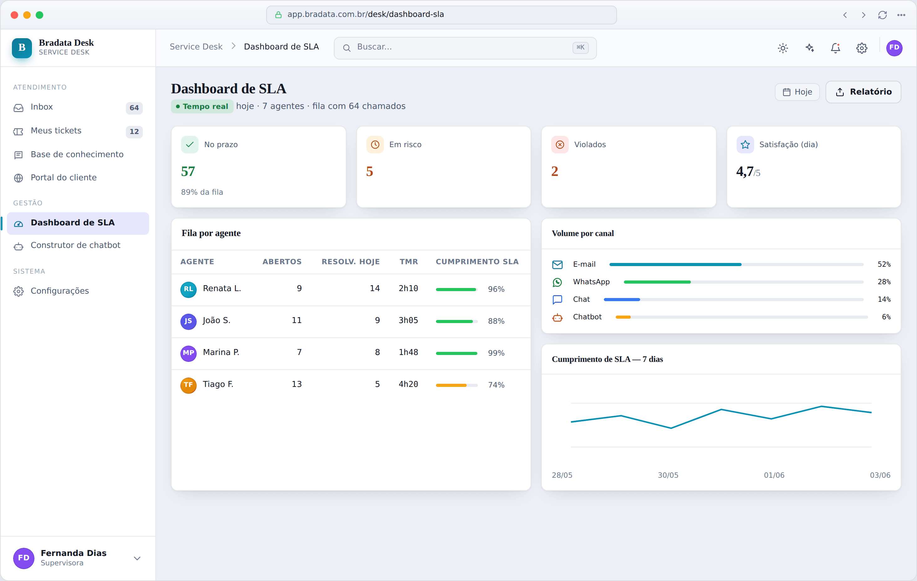Click the WhatsApp channel icon
This screenshot has width=917, height=581.
(x=557, y=282)
